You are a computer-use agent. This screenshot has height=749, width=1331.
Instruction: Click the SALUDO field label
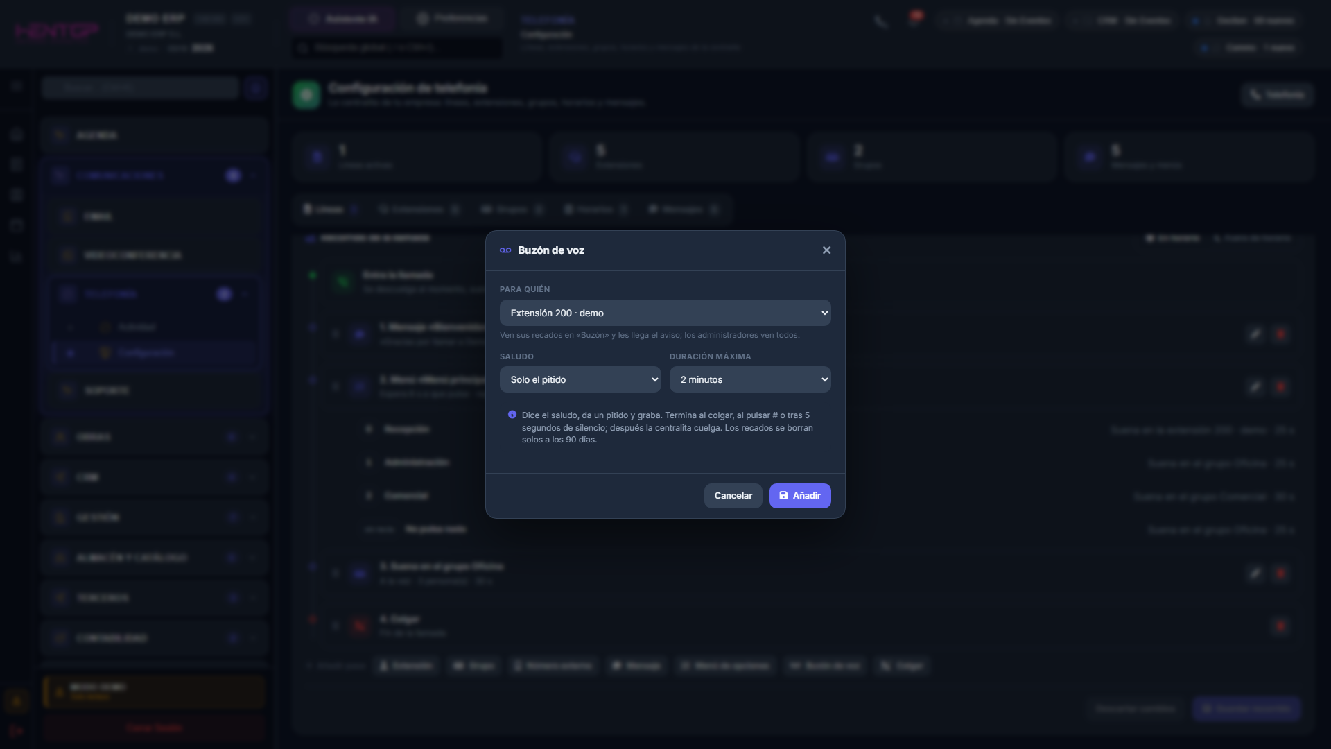[x=516, y=356]
